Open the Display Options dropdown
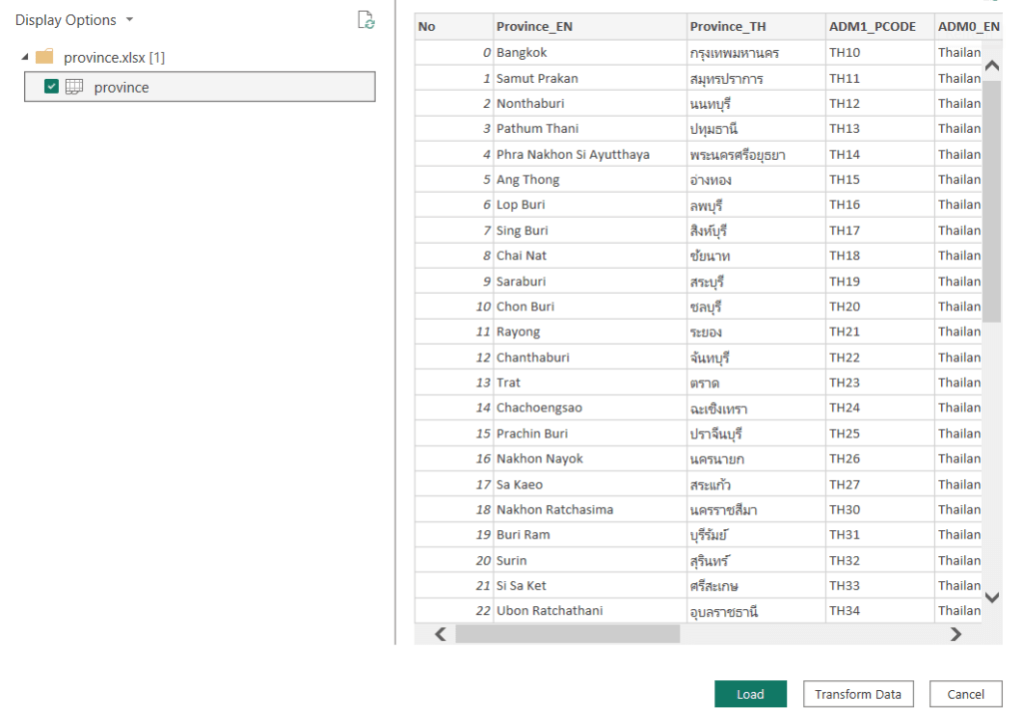1023x717 pixels. pyautogui.click(x=74, y=20)
